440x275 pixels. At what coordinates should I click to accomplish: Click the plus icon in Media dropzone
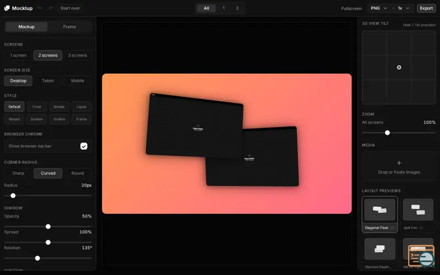pyautogui.click(x=399, y=163)
